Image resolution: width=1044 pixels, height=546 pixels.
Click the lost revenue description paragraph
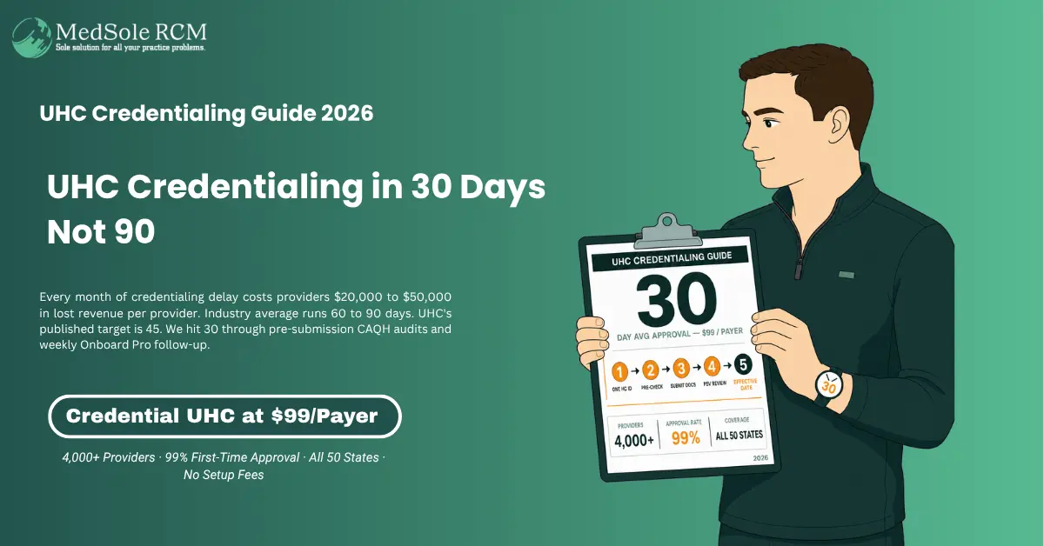(246, 320)
